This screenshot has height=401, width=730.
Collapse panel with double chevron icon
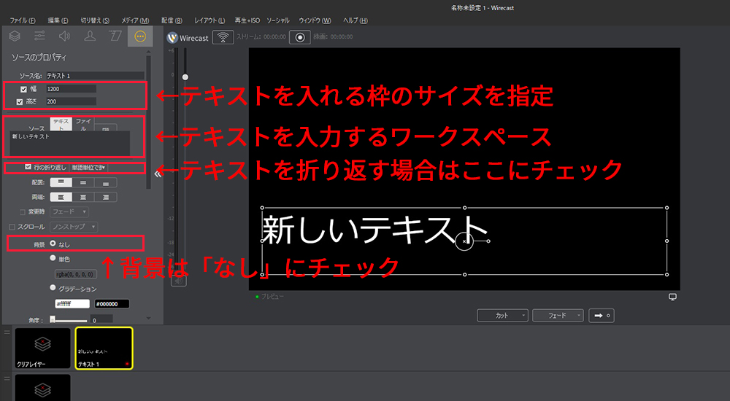[157, 174]
